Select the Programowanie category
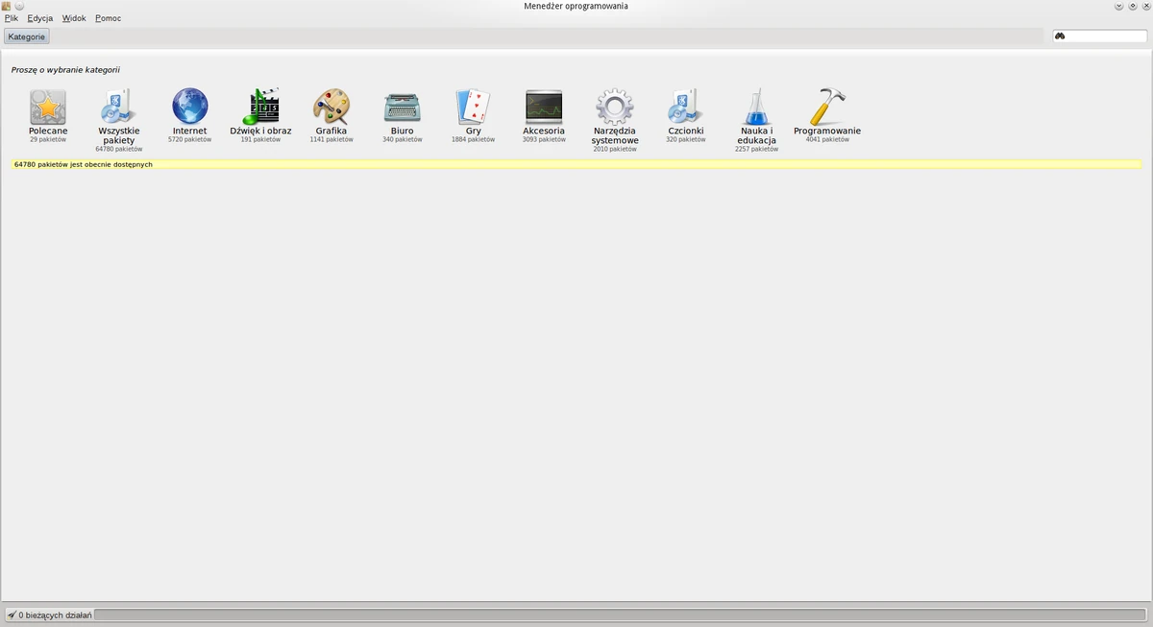1153x627 pixels. [x=826, y=106]
